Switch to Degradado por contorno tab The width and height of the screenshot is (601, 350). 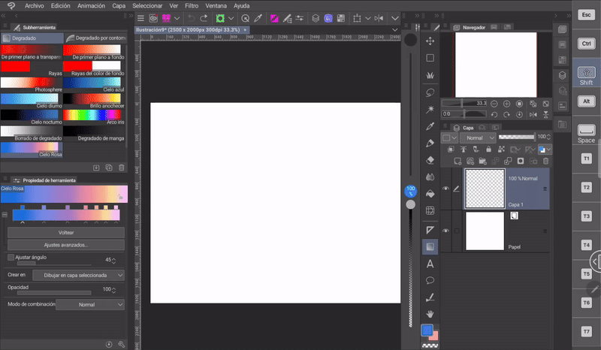pos(96,38)
